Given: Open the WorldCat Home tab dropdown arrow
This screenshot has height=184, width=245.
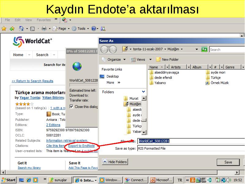Looking at the screenshot, I should (x=29, y=55).
